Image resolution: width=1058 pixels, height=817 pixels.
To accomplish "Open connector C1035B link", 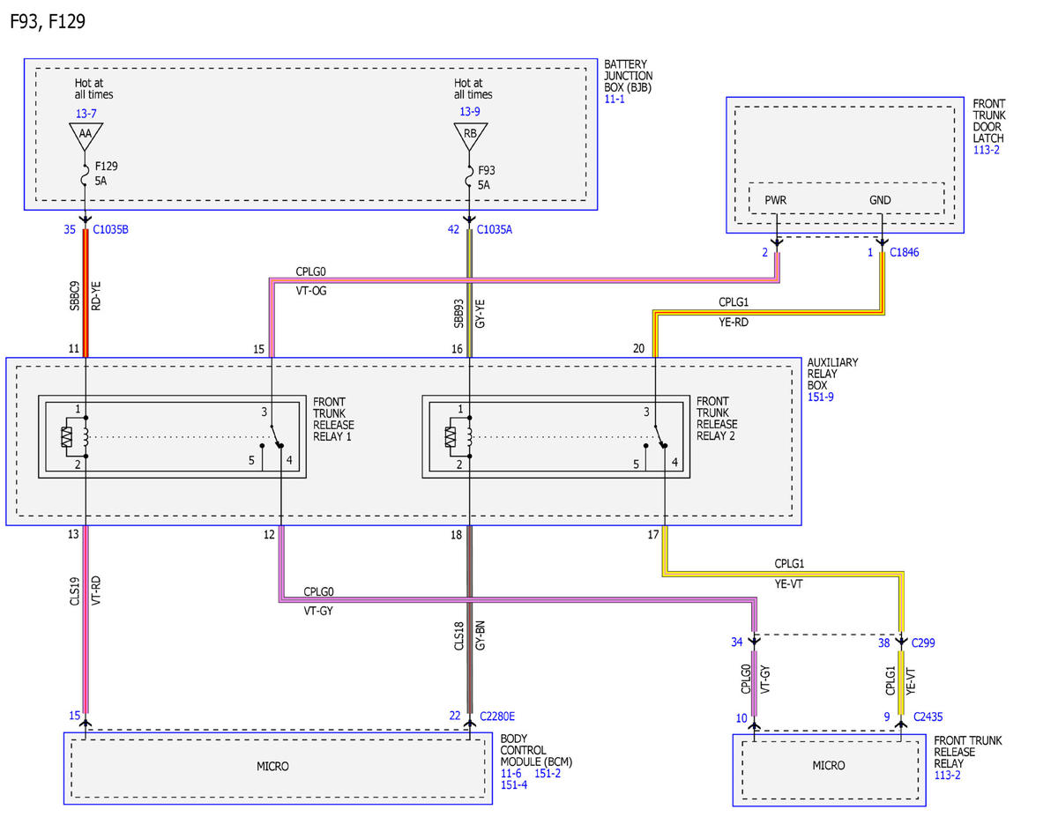I will pyautogui.click(x=111, y=231).
